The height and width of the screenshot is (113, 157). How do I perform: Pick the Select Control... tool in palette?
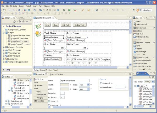coord(141,24)
